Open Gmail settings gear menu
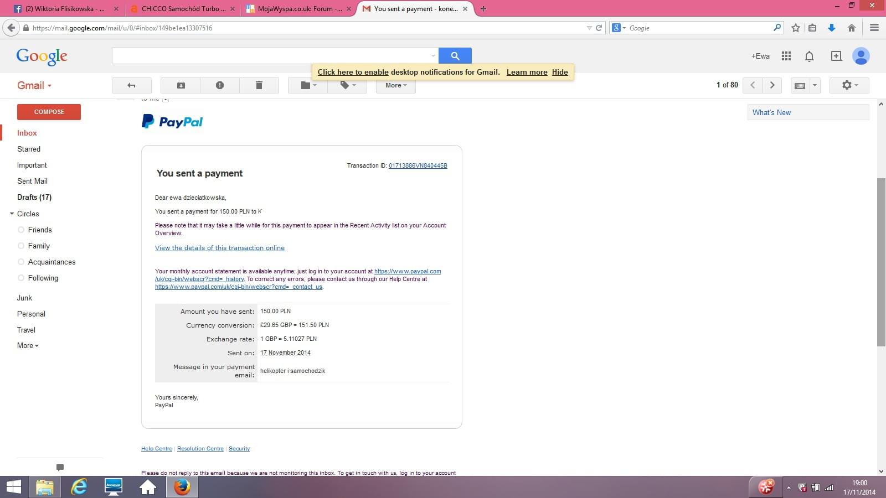Screen dimensions: 886x498 [849, 85]
